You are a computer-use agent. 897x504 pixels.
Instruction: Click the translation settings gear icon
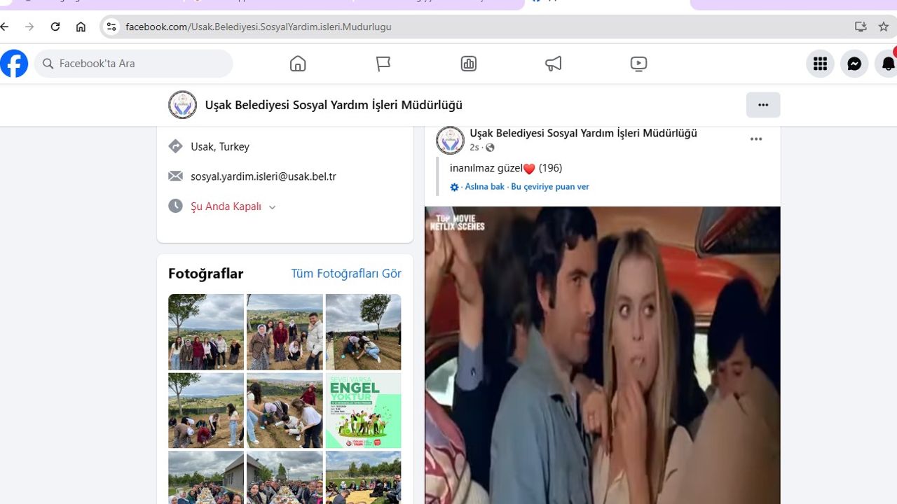click(x=454, y=187)
